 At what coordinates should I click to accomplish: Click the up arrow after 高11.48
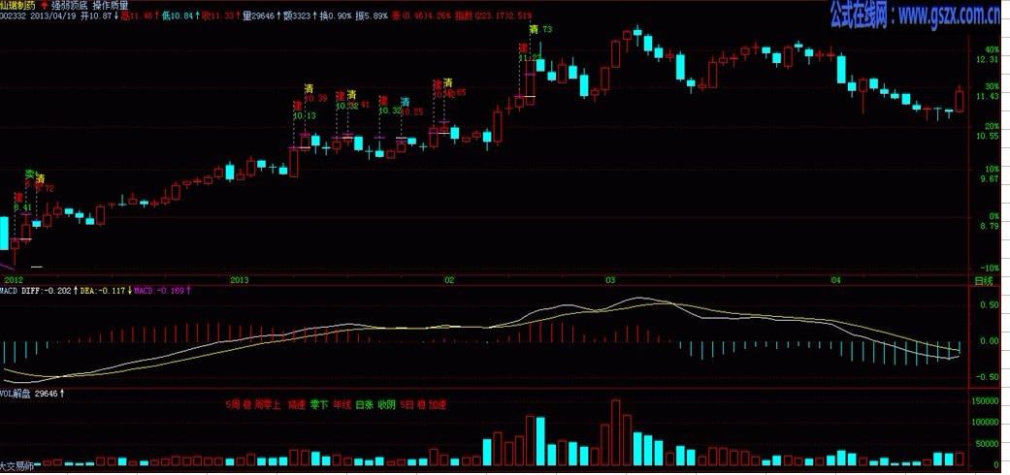click(x=157, y=15)
